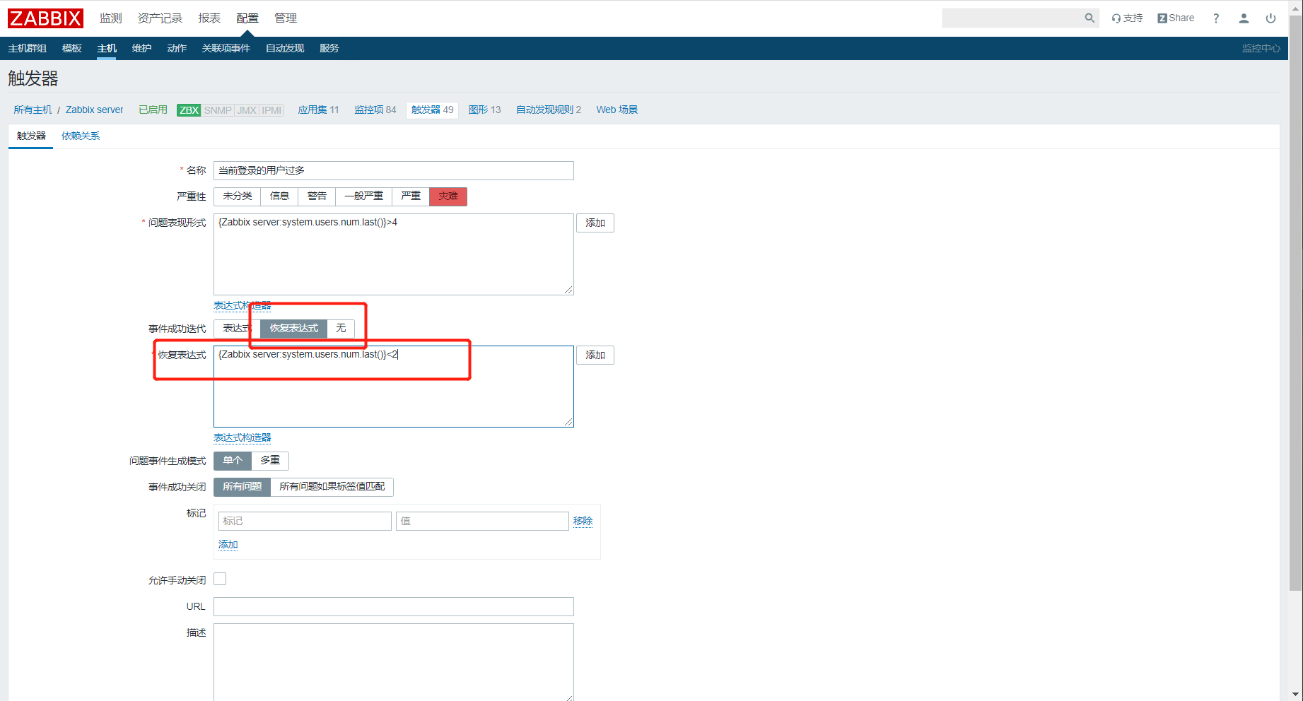Screen dimensions: 1303x701
Task: Focus the URL input field
Action: 394,606
